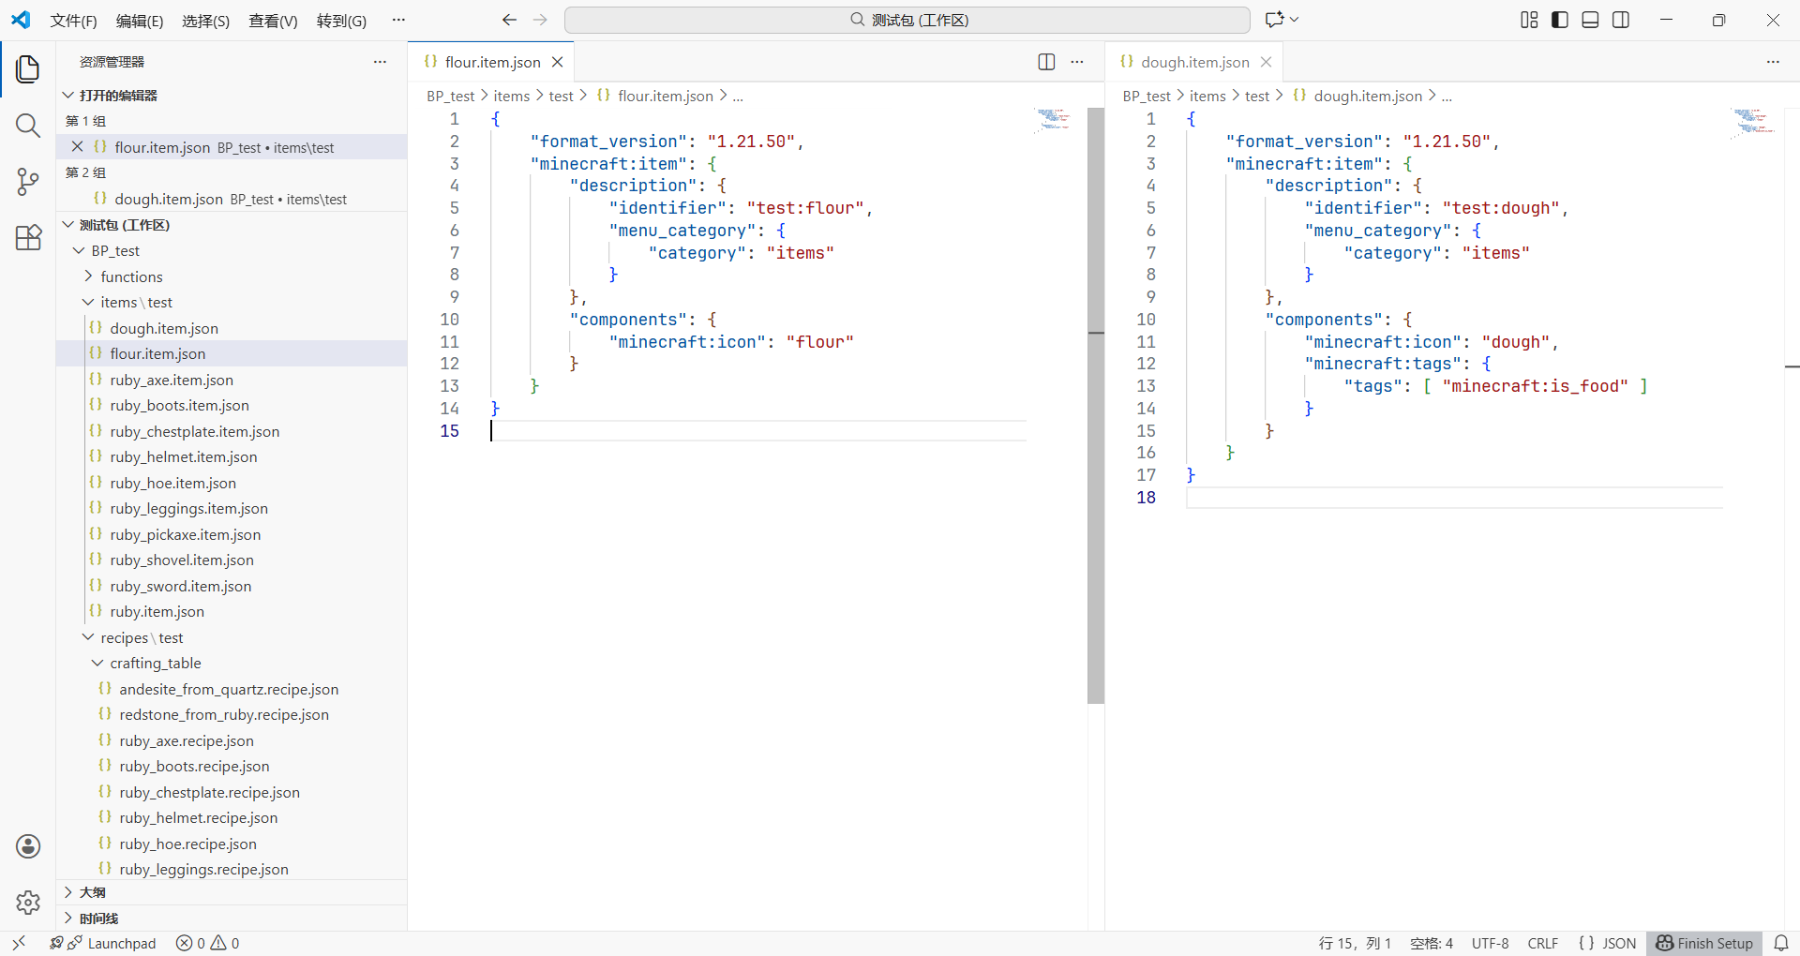Screen dimensions: 1800x956
Task: Open ruby_sword.item.json in the file tree
Action: [180, 586]
